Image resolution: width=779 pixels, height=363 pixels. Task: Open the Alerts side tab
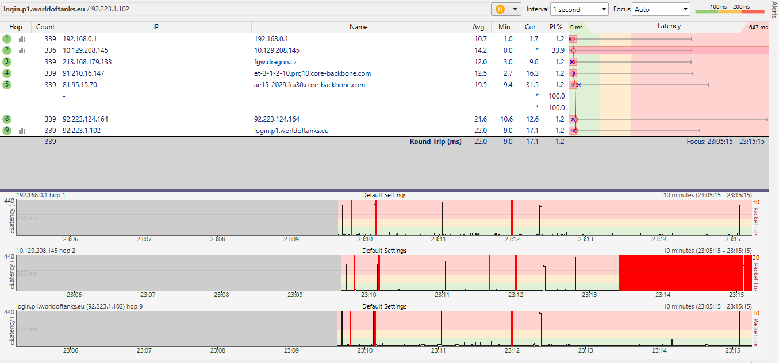[x=774, y=10]
